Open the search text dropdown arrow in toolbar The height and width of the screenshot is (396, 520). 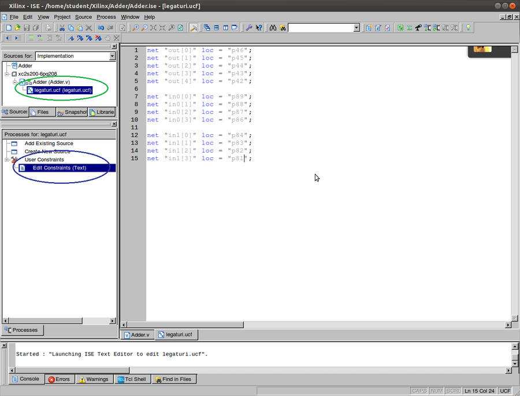click(356, 28)
